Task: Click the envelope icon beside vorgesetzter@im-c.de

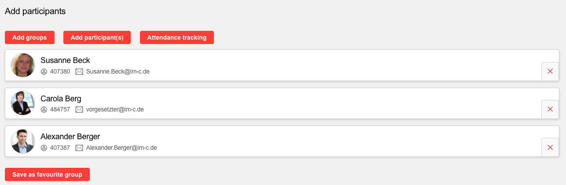Action: point(79,109)
